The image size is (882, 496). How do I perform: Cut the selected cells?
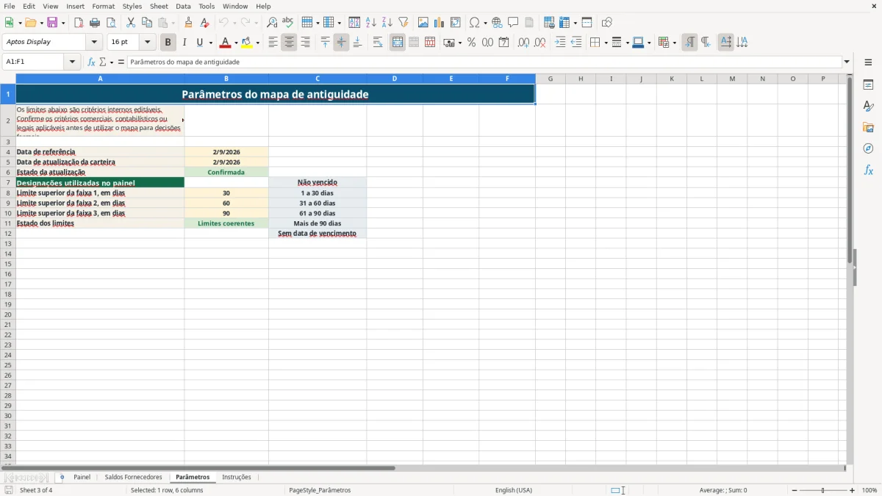(131, 23)
